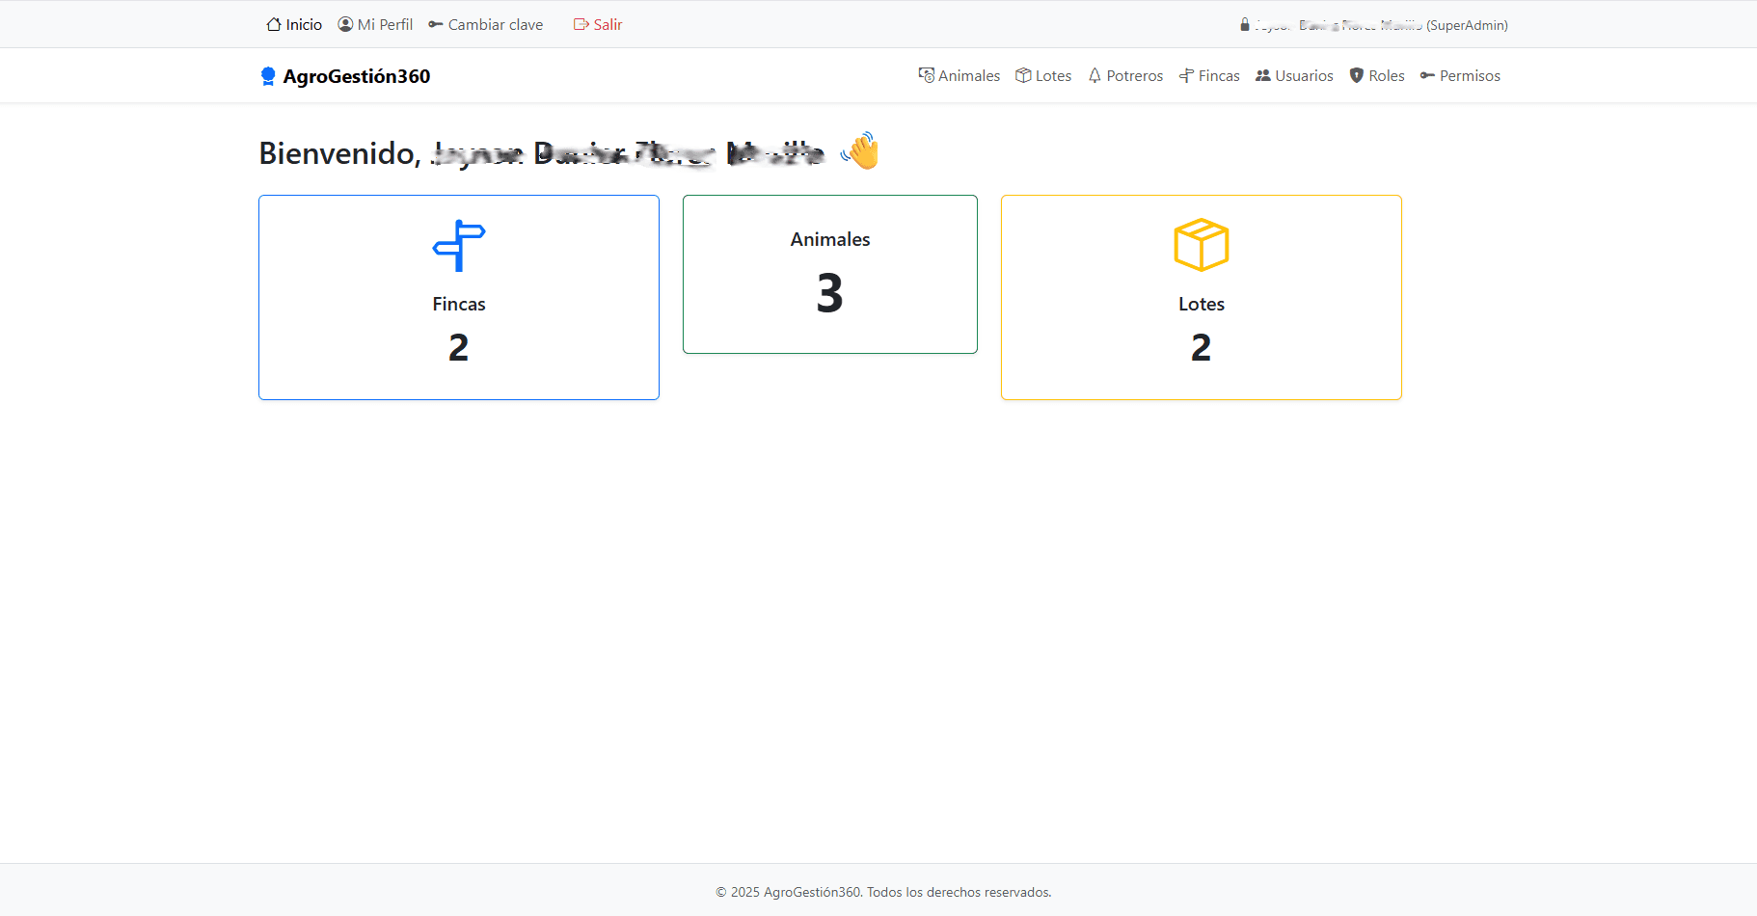Click the exit icon next to Salir
Image resolution: width=1757 pixels, height=916 pixels.
tap(580, 24)
